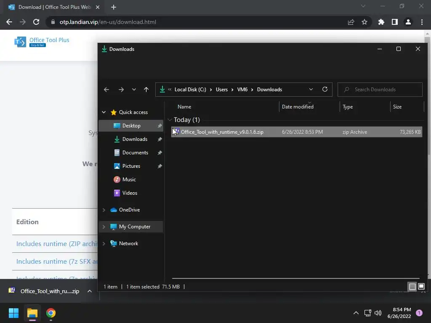This screenshot has height=323, width=431.
Task: Click Users in the address bar path
Action: (x=221, y=90)
